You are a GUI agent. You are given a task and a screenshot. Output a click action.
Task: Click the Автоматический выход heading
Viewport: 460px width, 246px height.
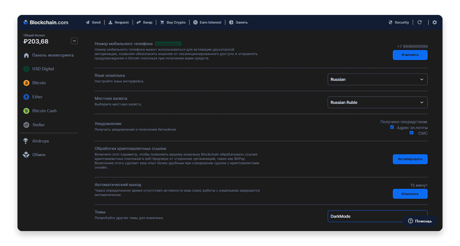tap(118, 185)
